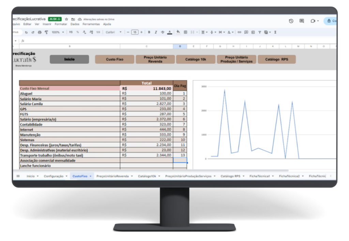This screenshot has height=241, width=349.
Task: Increase decimal places
Action: (91, 32)
